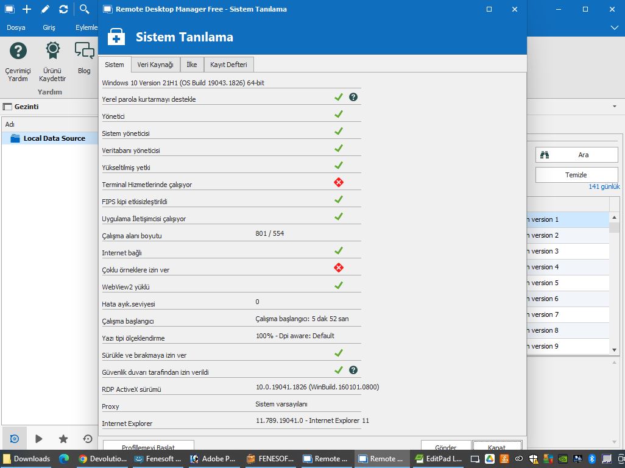Select the vault navigation icon at pane bottom
Viewport: 625px width, 468px height.
point(15,439)
